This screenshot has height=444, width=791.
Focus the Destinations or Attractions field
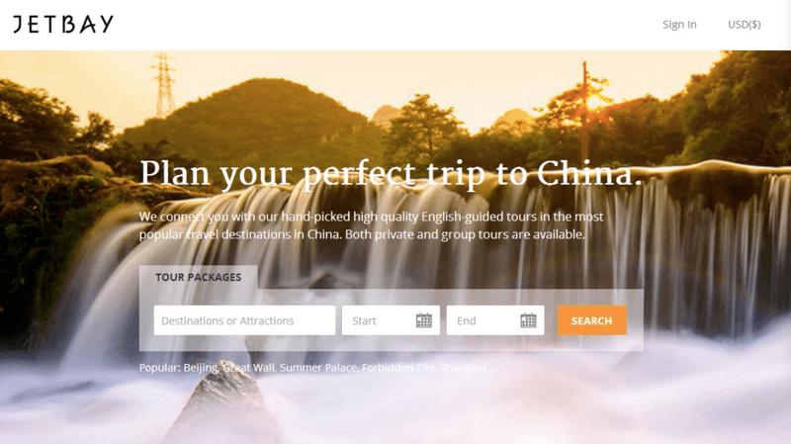[x=244, y=320]
